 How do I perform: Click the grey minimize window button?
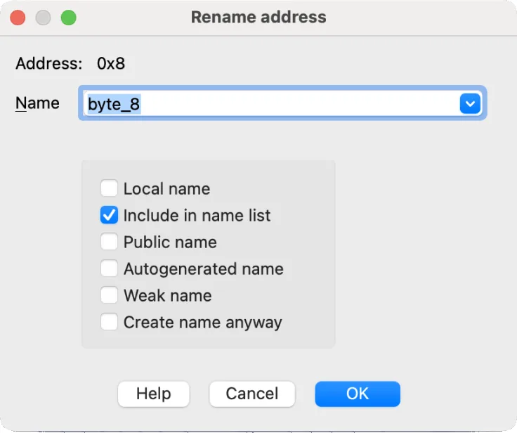coord(43,18)
